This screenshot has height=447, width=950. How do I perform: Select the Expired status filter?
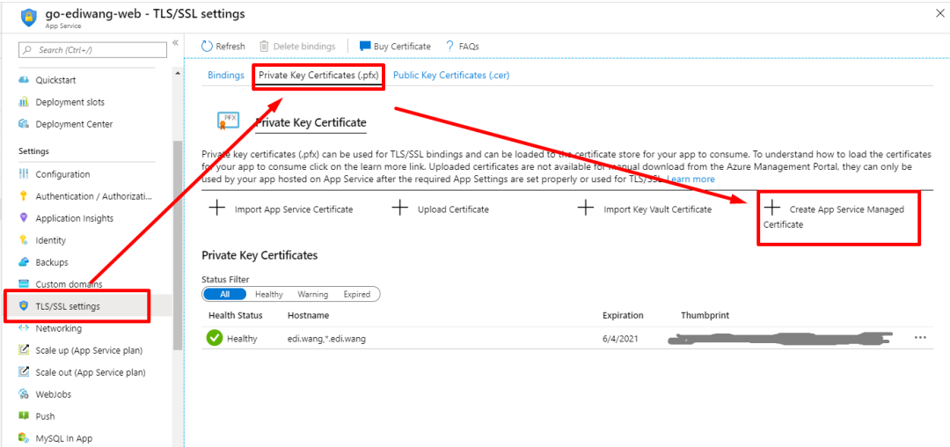click(357, 295)
